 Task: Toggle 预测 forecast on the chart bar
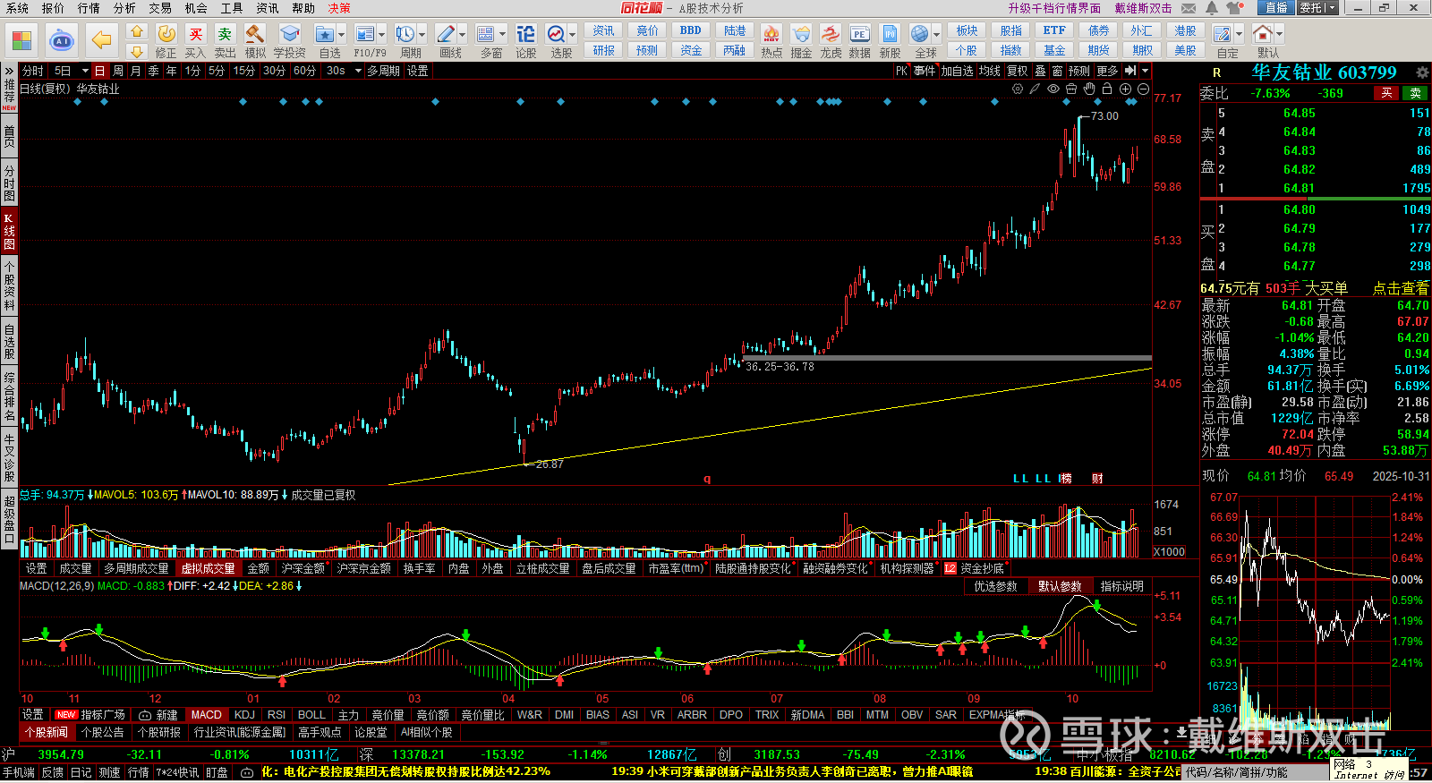pyautogui.click(x=1079, y=71)
